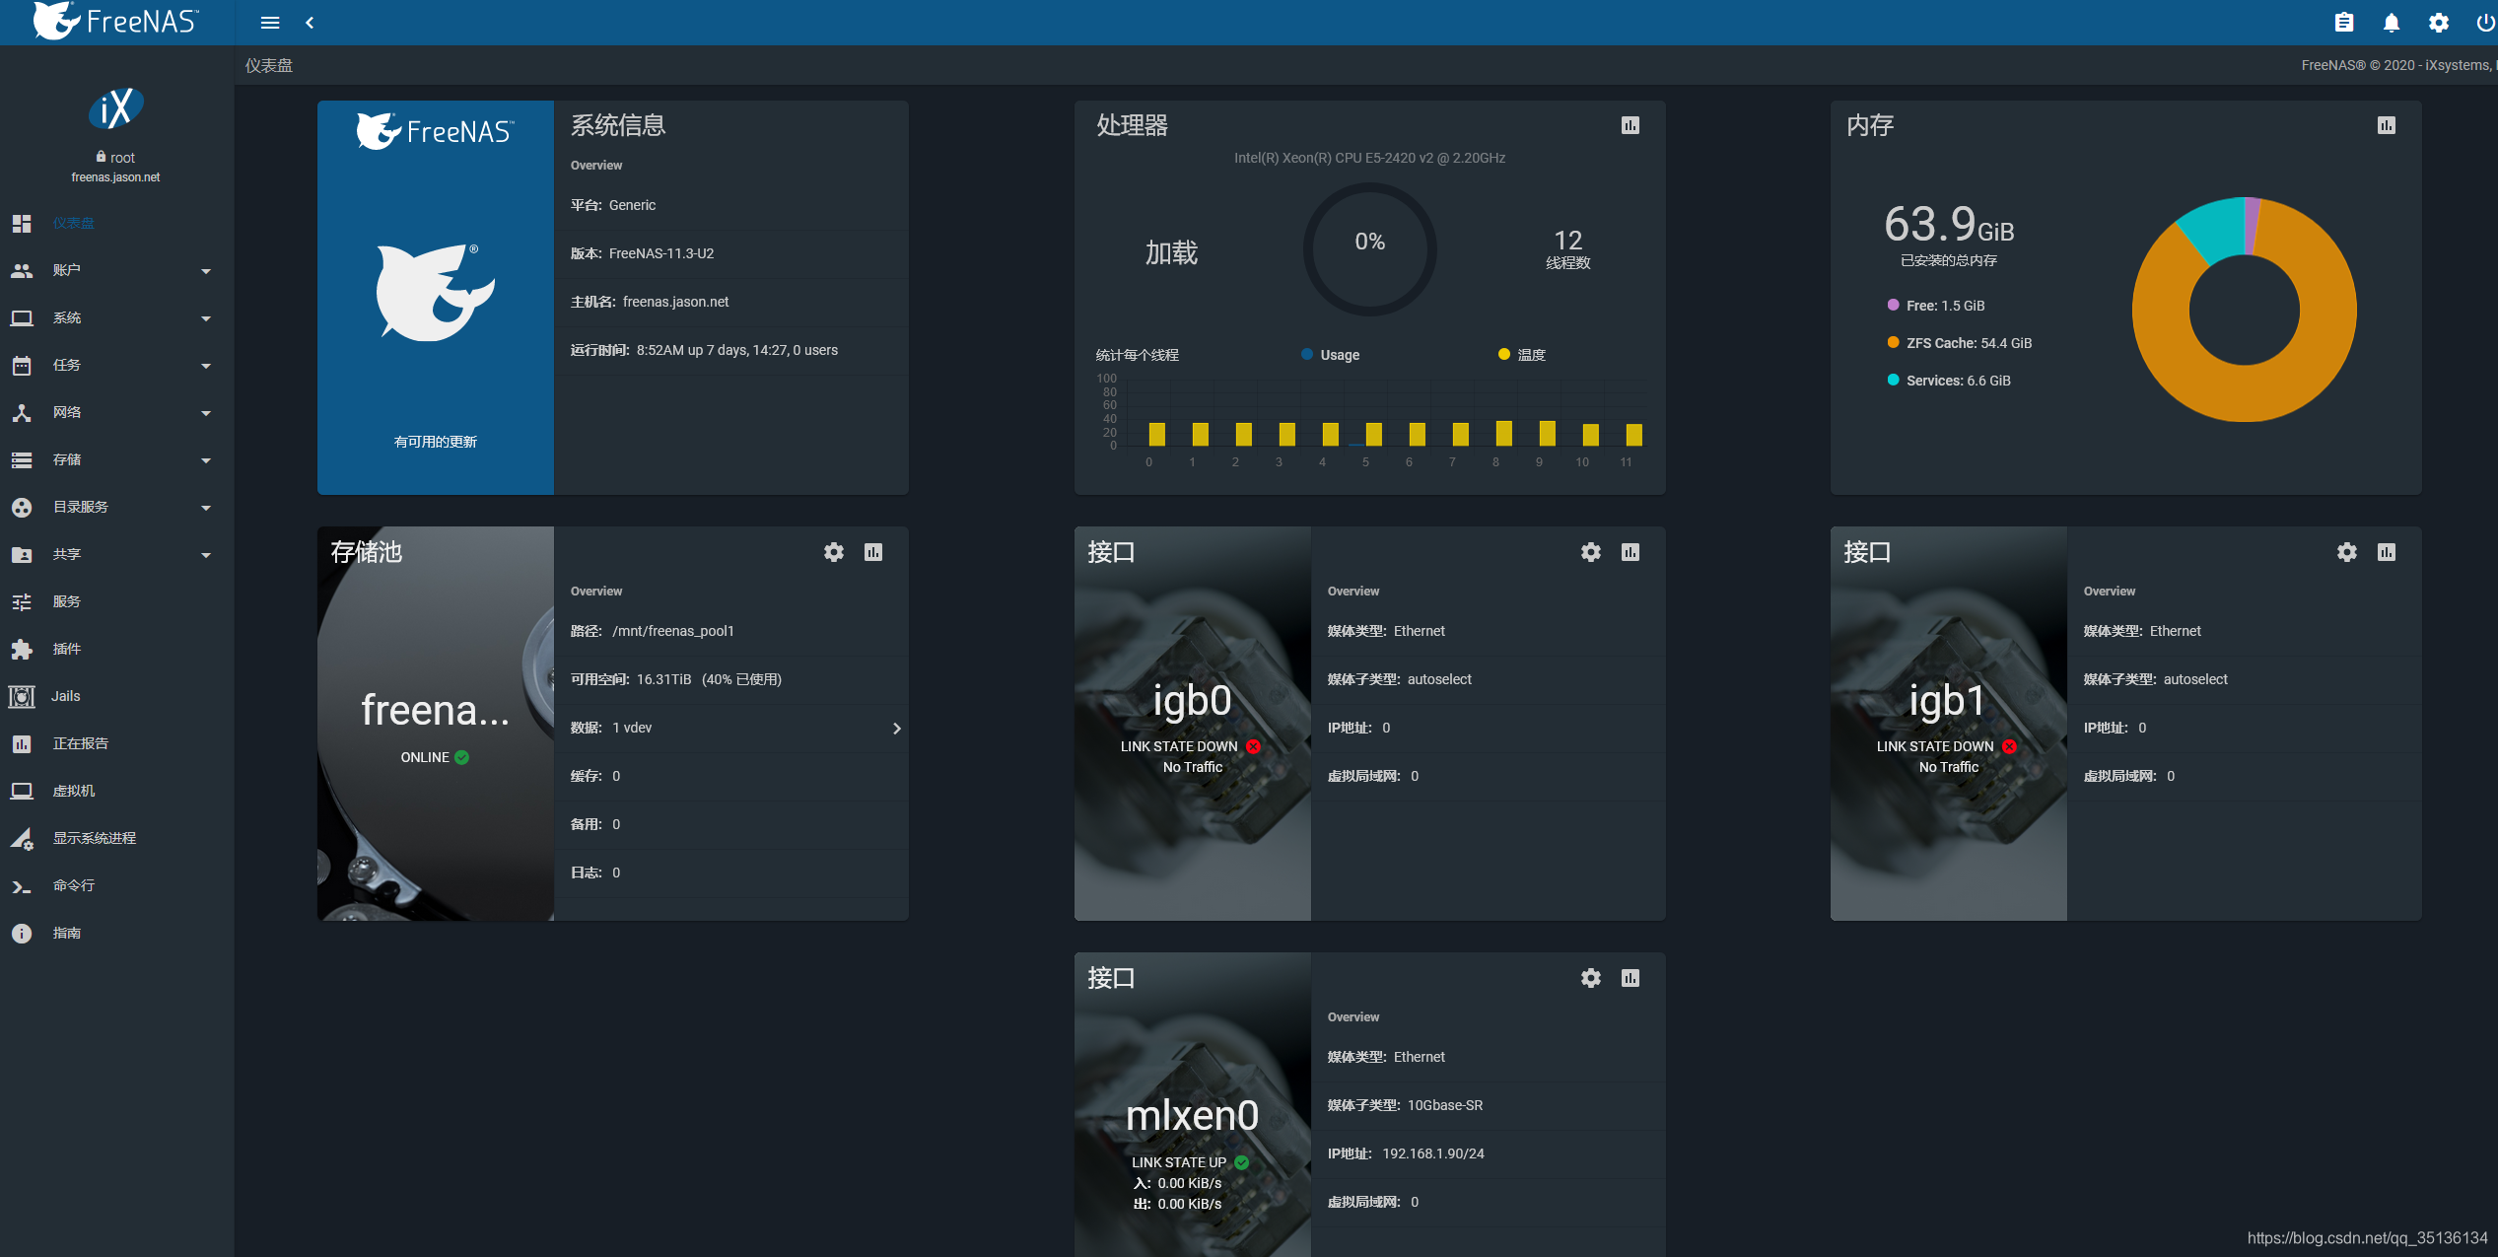2498x1257 pixels.
Task: Open the mlxen0 interface reports chart icon
Action: point(1631,978)
